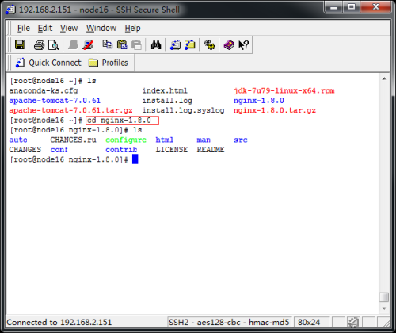Open the Profiles dropdown button
The height and width of the screenshot is (333, 396).
pyautogui.click(x=108, y=63)
